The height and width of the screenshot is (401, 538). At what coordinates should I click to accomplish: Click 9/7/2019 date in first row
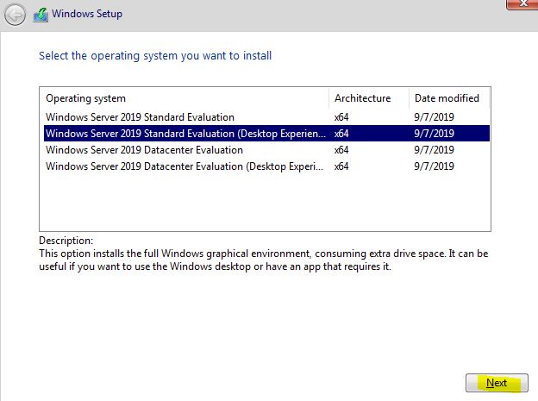click(434, 117)
